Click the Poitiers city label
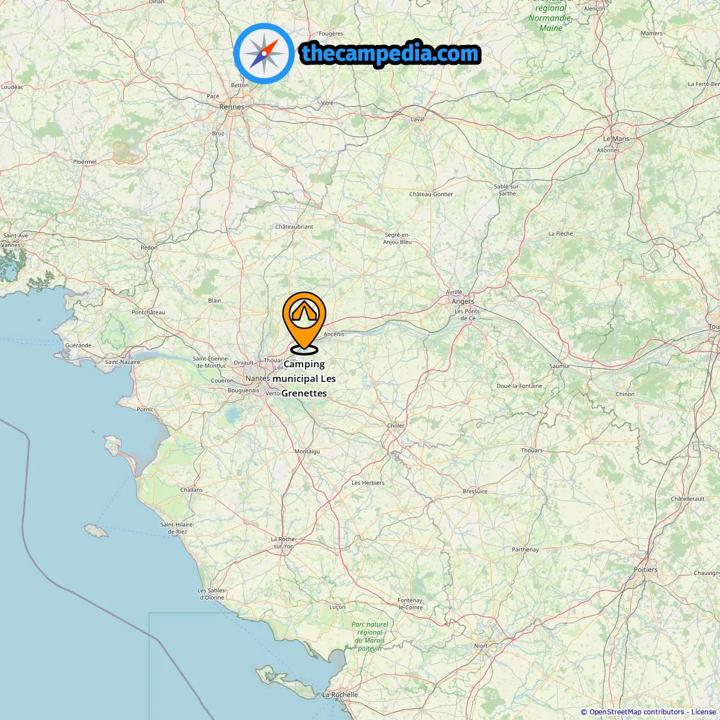Screen dimensions: 720x720 click(646, 570)
